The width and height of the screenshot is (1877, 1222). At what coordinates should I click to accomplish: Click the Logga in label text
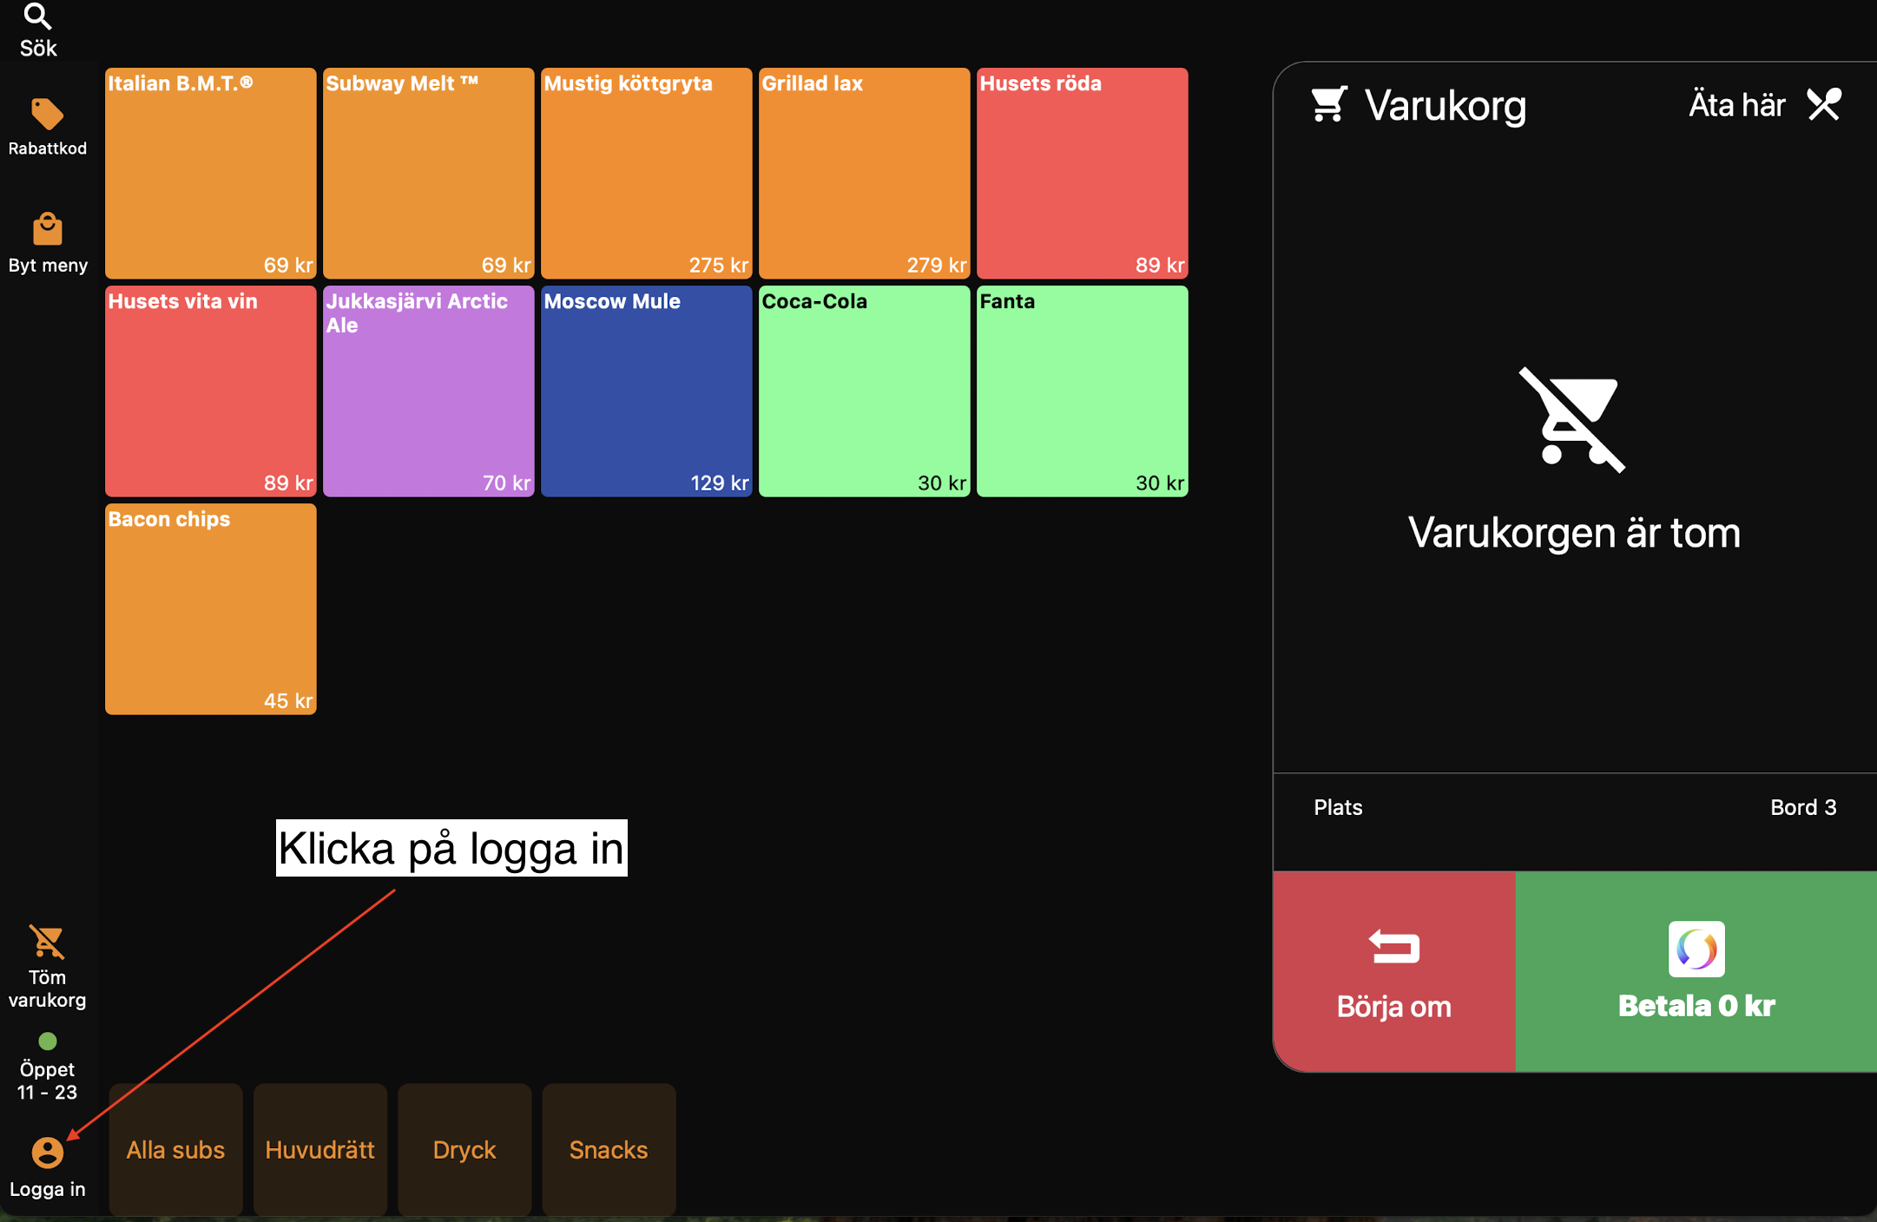pyautogui.click(x=47, y=1189)
